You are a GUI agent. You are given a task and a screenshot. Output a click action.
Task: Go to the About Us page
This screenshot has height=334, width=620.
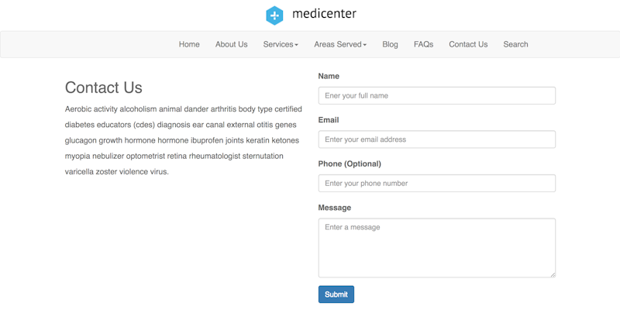click(231, 44)
